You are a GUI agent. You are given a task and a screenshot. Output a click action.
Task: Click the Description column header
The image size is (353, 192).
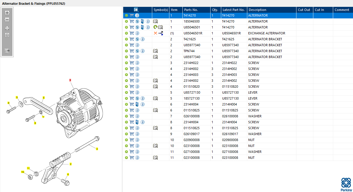[257, 10]
